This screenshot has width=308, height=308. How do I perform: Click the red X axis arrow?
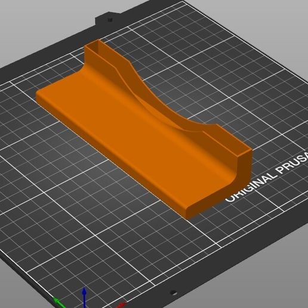pos(121,305)
